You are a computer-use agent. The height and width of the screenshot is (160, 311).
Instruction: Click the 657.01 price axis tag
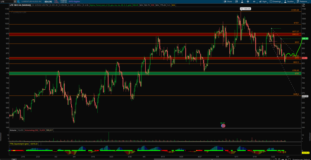(x=305, y=96)
